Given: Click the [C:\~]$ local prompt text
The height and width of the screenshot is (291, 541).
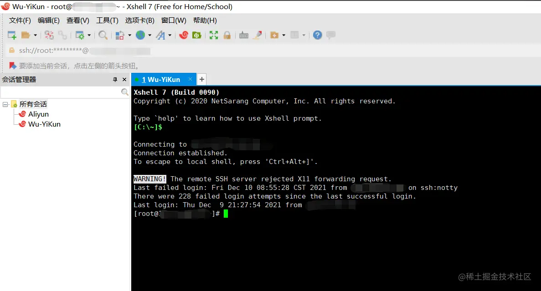Looking at the screenshot, I should coord(148,127).
